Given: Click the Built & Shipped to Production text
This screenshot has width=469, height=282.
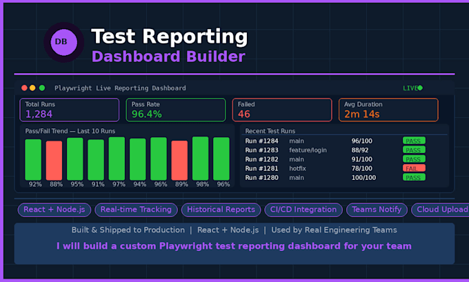Looking at the screenshot, I should pos(128,230).
